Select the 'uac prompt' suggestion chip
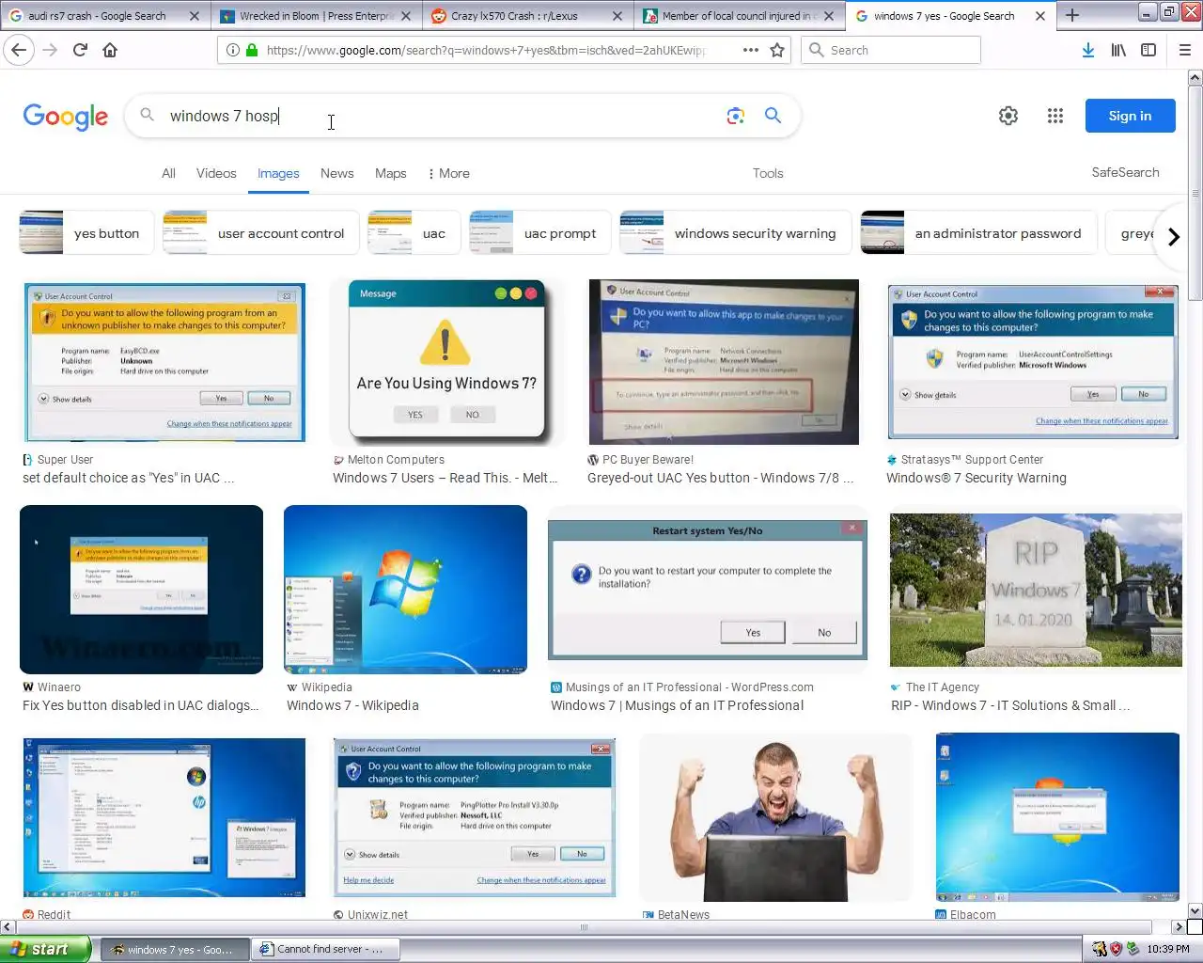 pos(539,233)
